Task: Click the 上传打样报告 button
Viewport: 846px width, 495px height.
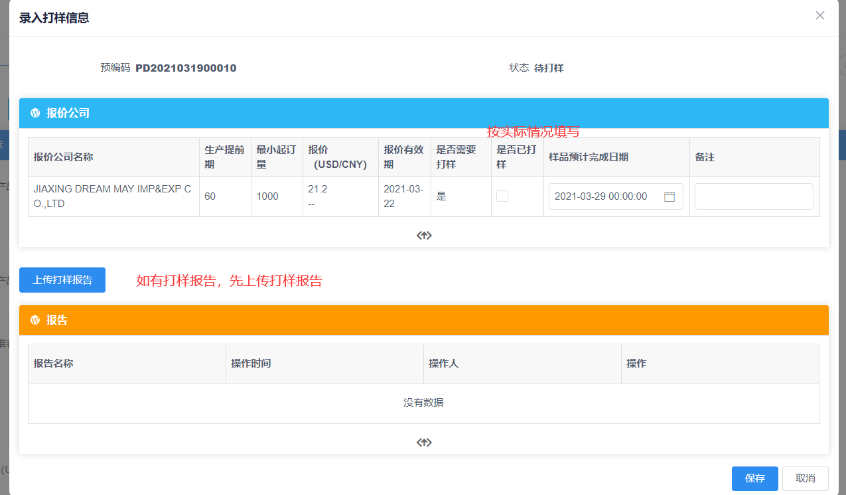Action: tap(62, 280)
